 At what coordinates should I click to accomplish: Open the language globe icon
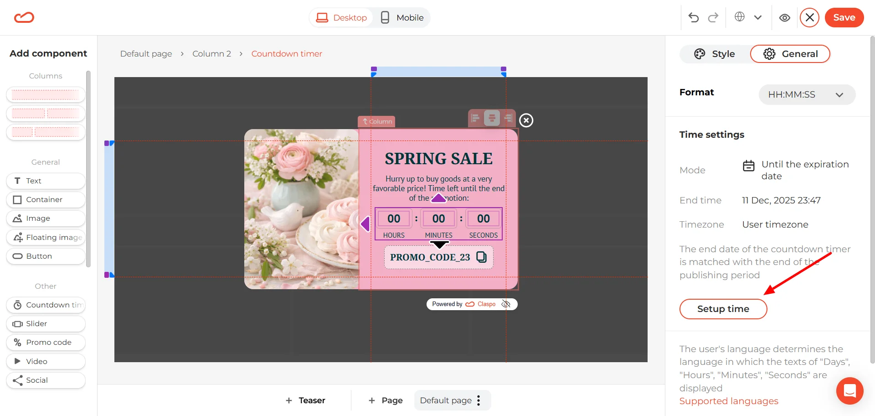(739, 17)
